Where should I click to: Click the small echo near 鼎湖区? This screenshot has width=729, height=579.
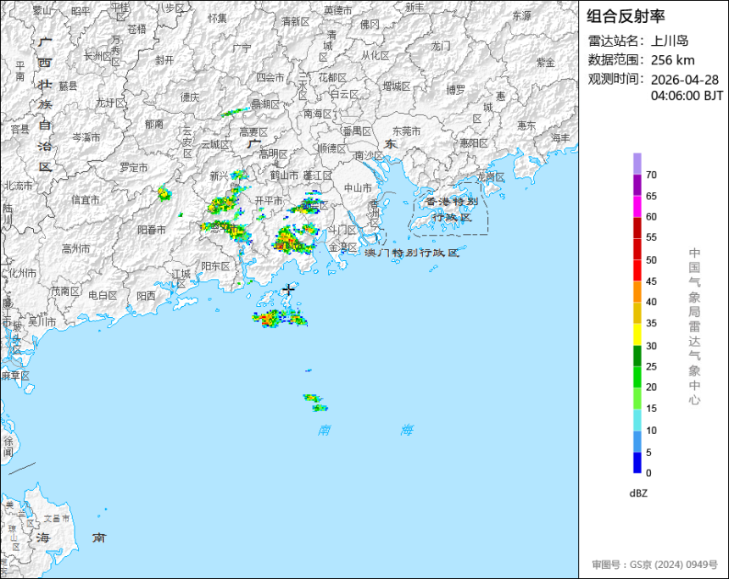pos(234,112)
